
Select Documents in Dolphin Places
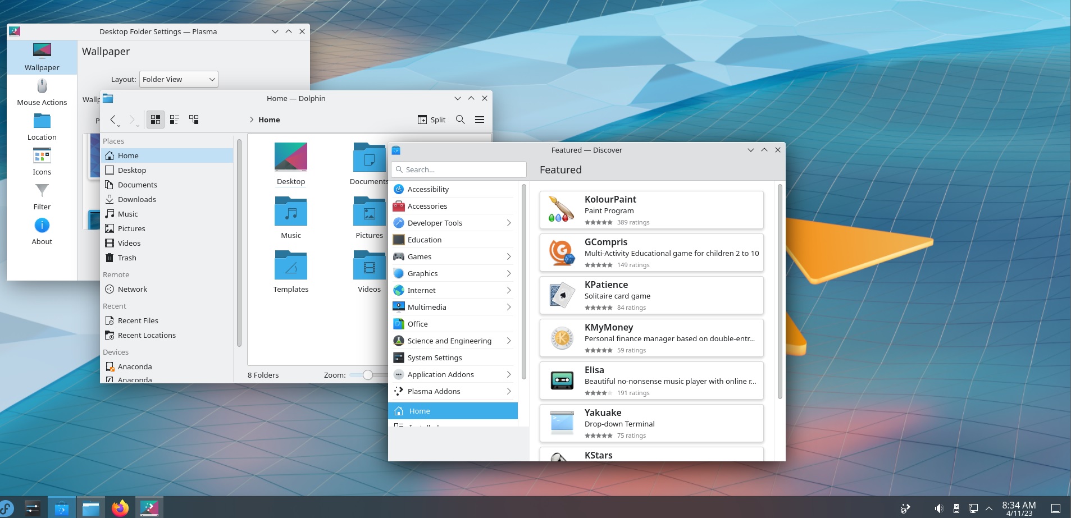(167, 185)
